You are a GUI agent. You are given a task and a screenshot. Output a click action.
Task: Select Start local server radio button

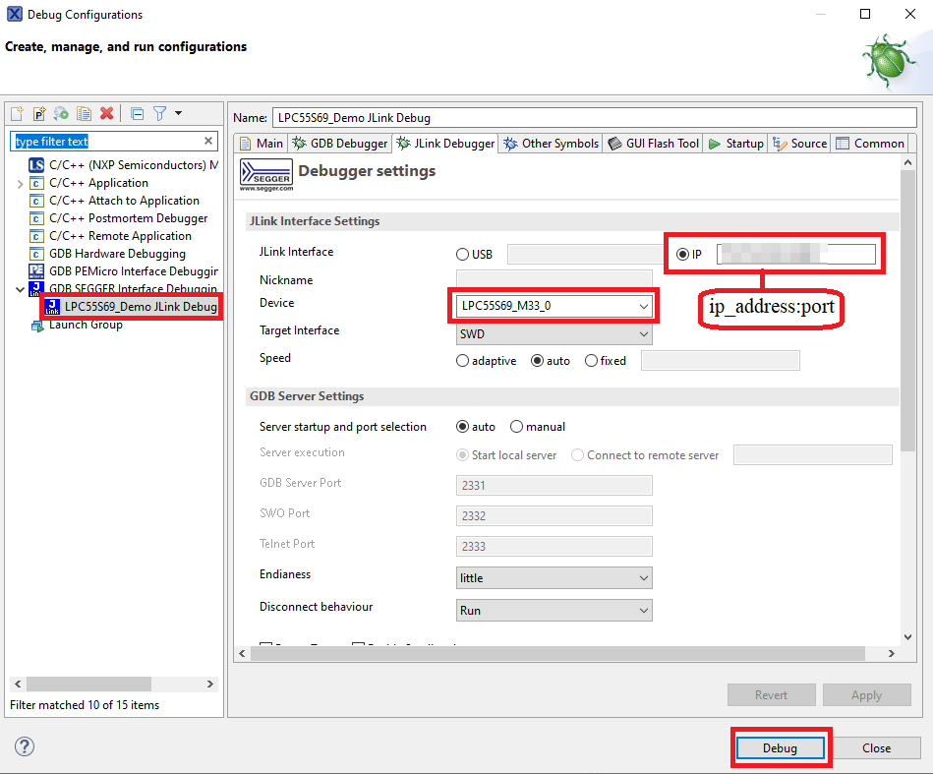click(x=462, y=455)
